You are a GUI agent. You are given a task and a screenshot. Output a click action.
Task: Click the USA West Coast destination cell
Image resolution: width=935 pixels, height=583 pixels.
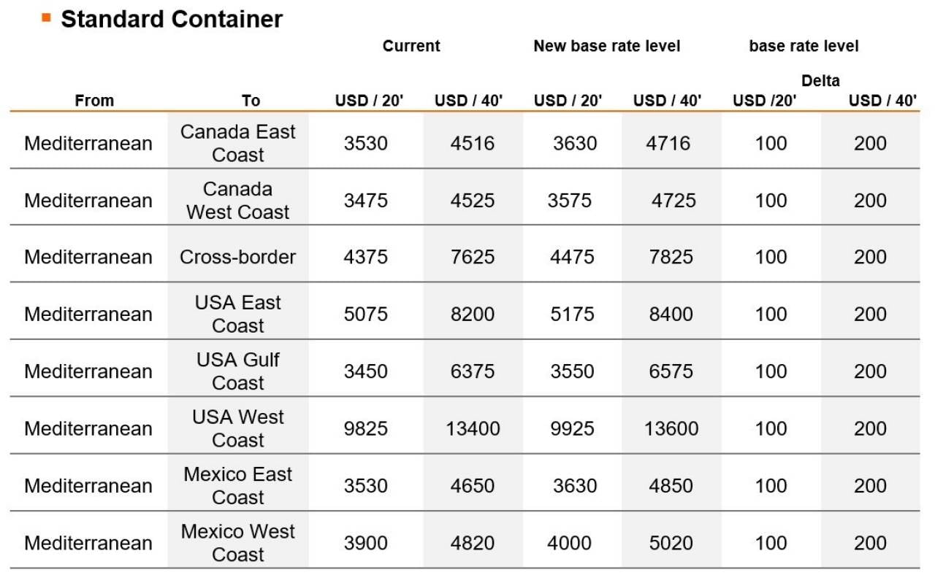pyautogui.click(x=238, y=428)
